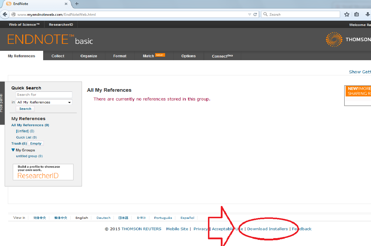
Task: Click the All My References heading
Action: click(x=109, y=90)
